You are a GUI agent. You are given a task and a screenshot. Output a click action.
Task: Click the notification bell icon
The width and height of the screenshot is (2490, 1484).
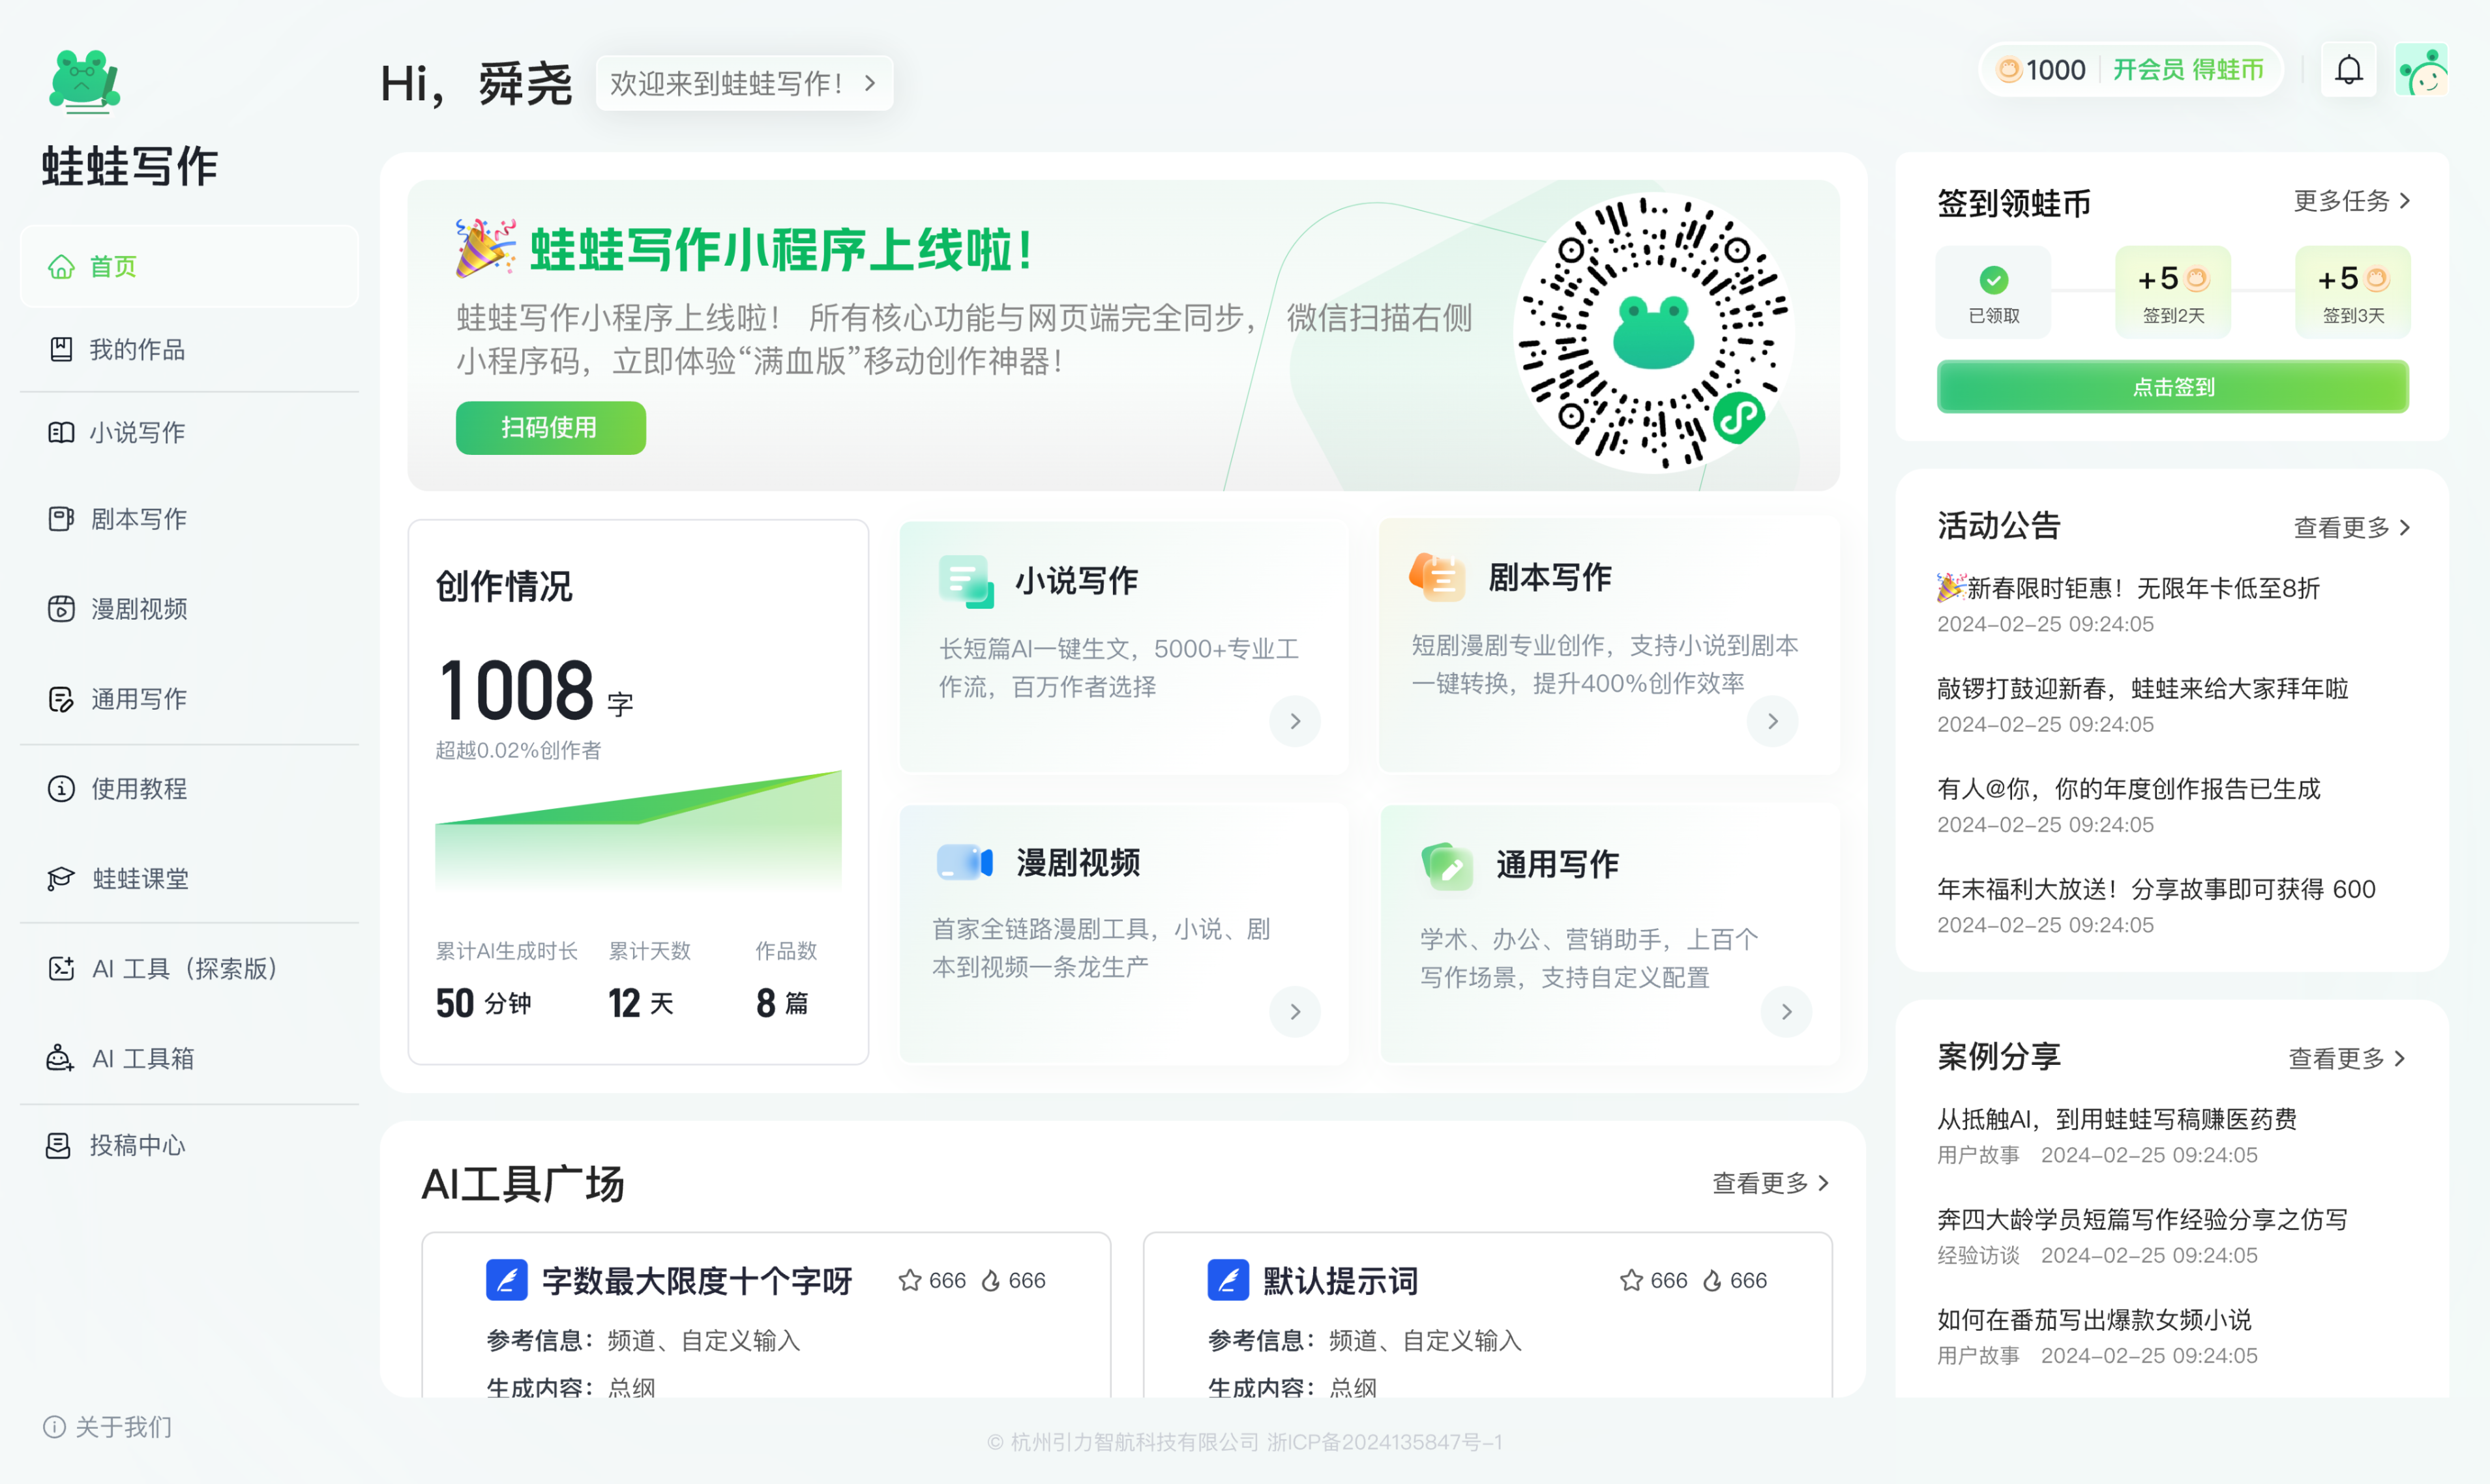[x=2348, y=70]
